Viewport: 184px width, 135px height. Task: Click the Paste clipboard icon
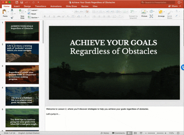pyautogui.click(x=4, y=12)
